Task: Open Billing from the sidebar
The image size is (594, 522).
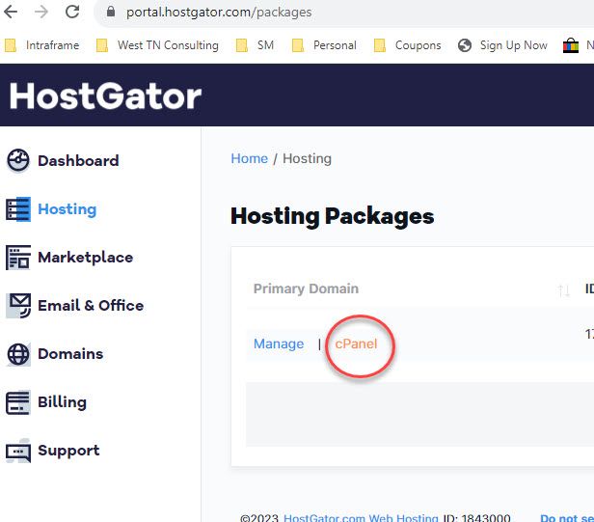Action: click(62, 402)
